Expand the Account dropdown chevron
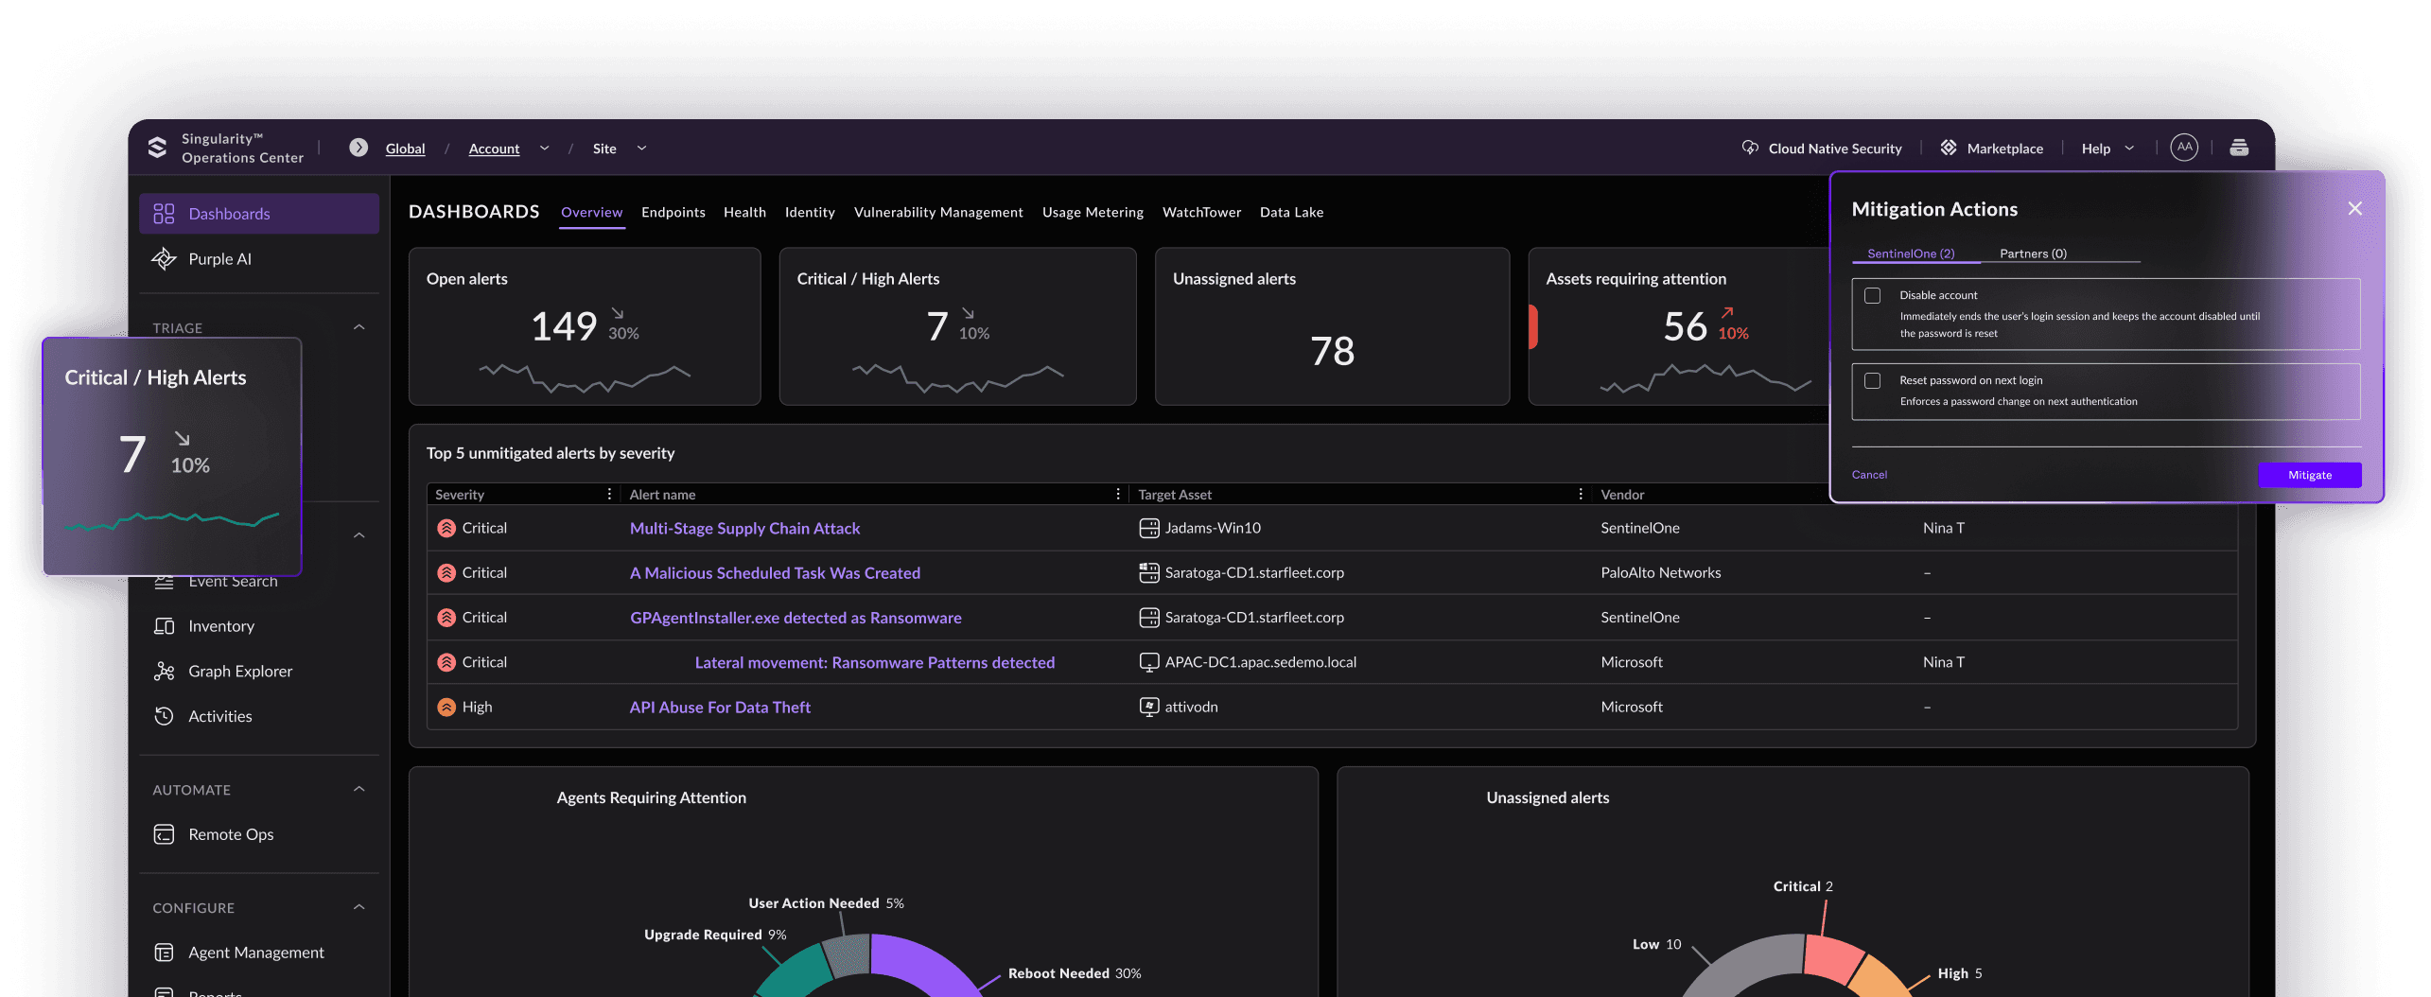The height and width of the screenshot is (997, 2431). click(x=544, y=149)
